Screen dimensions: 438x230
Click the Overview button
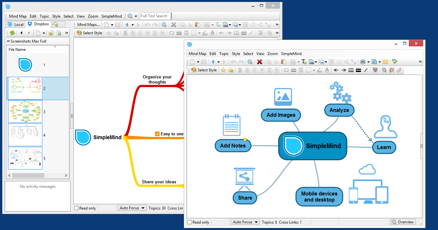tap(403, 222)
